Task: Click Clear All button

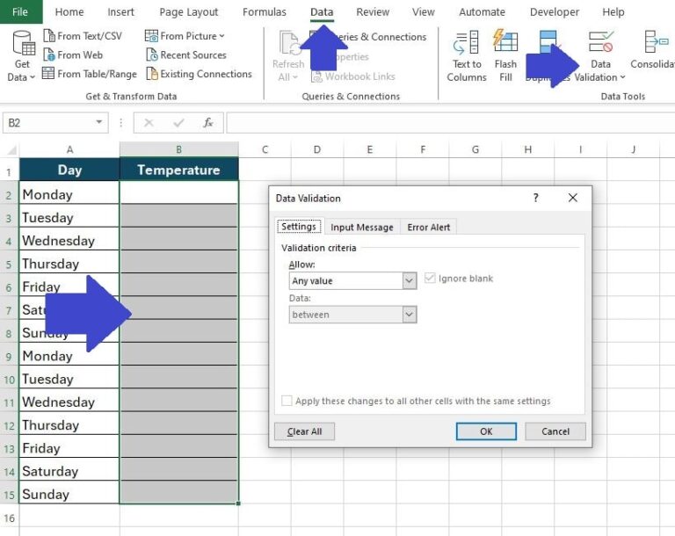Action: pos(304,431)
